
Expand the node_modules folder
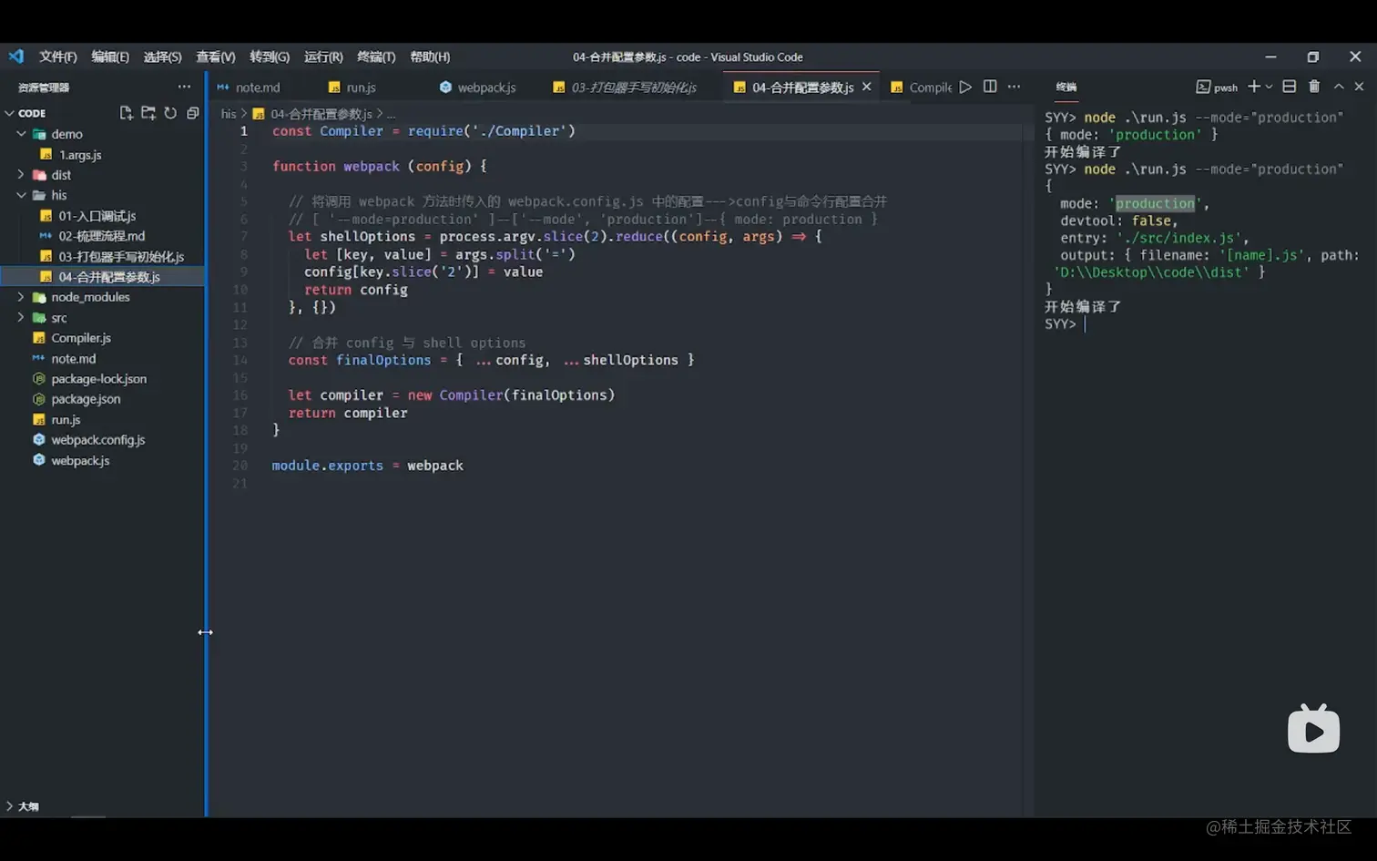[21, 297]
